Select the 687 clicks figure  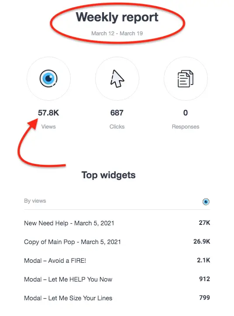coord(117,112)
